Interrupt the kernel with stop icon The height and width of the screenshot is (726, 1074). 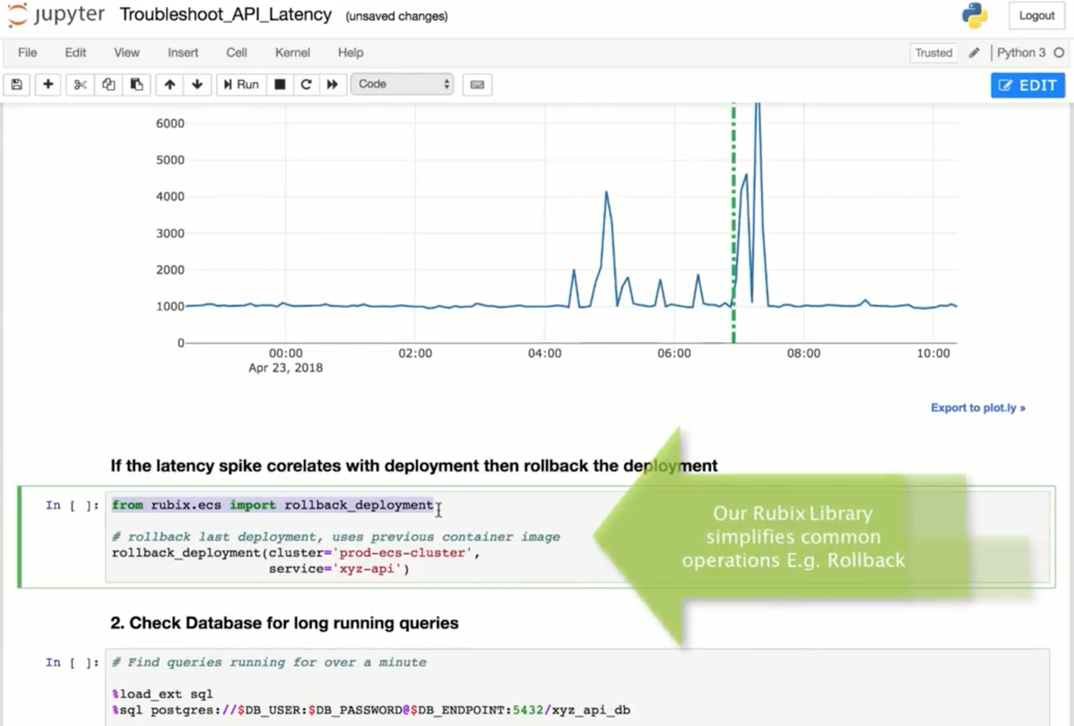click(280, 84)
